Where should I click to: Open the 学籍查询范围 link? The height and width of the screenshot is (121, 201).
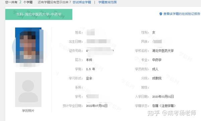(108, 2)
